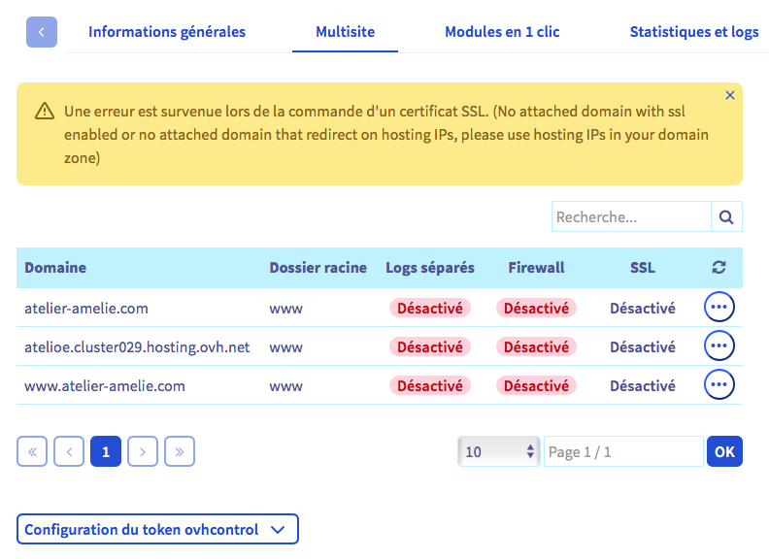Open actions menu for www.atelier-amelie.com
769x559 pixels.
pyautogui.click(x=719, y=385)
